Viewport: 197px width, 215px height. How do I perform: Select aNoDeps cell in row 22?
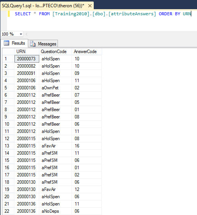click(55, 211)
